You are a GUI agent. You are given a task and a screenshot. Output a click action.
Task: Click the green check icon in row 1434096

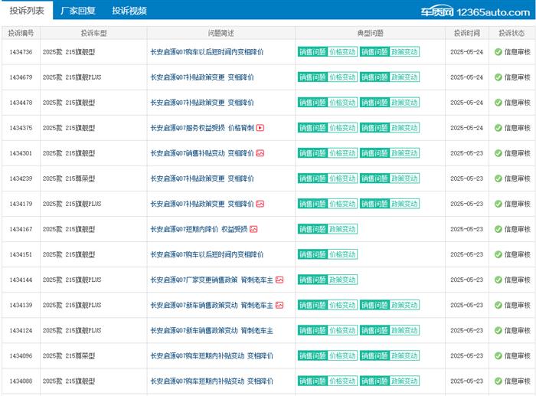[498, 355]
